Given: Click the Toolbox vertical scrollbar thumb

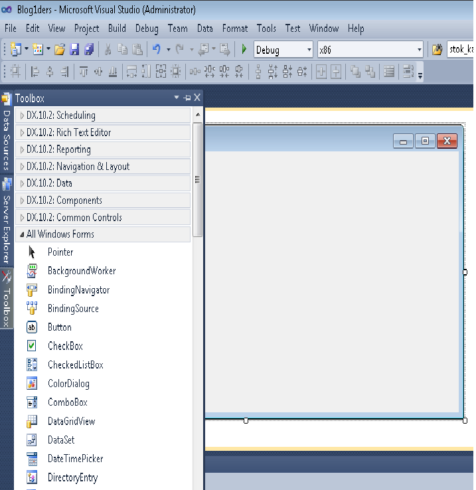Looking at the screenshot, I should [198, 180].
